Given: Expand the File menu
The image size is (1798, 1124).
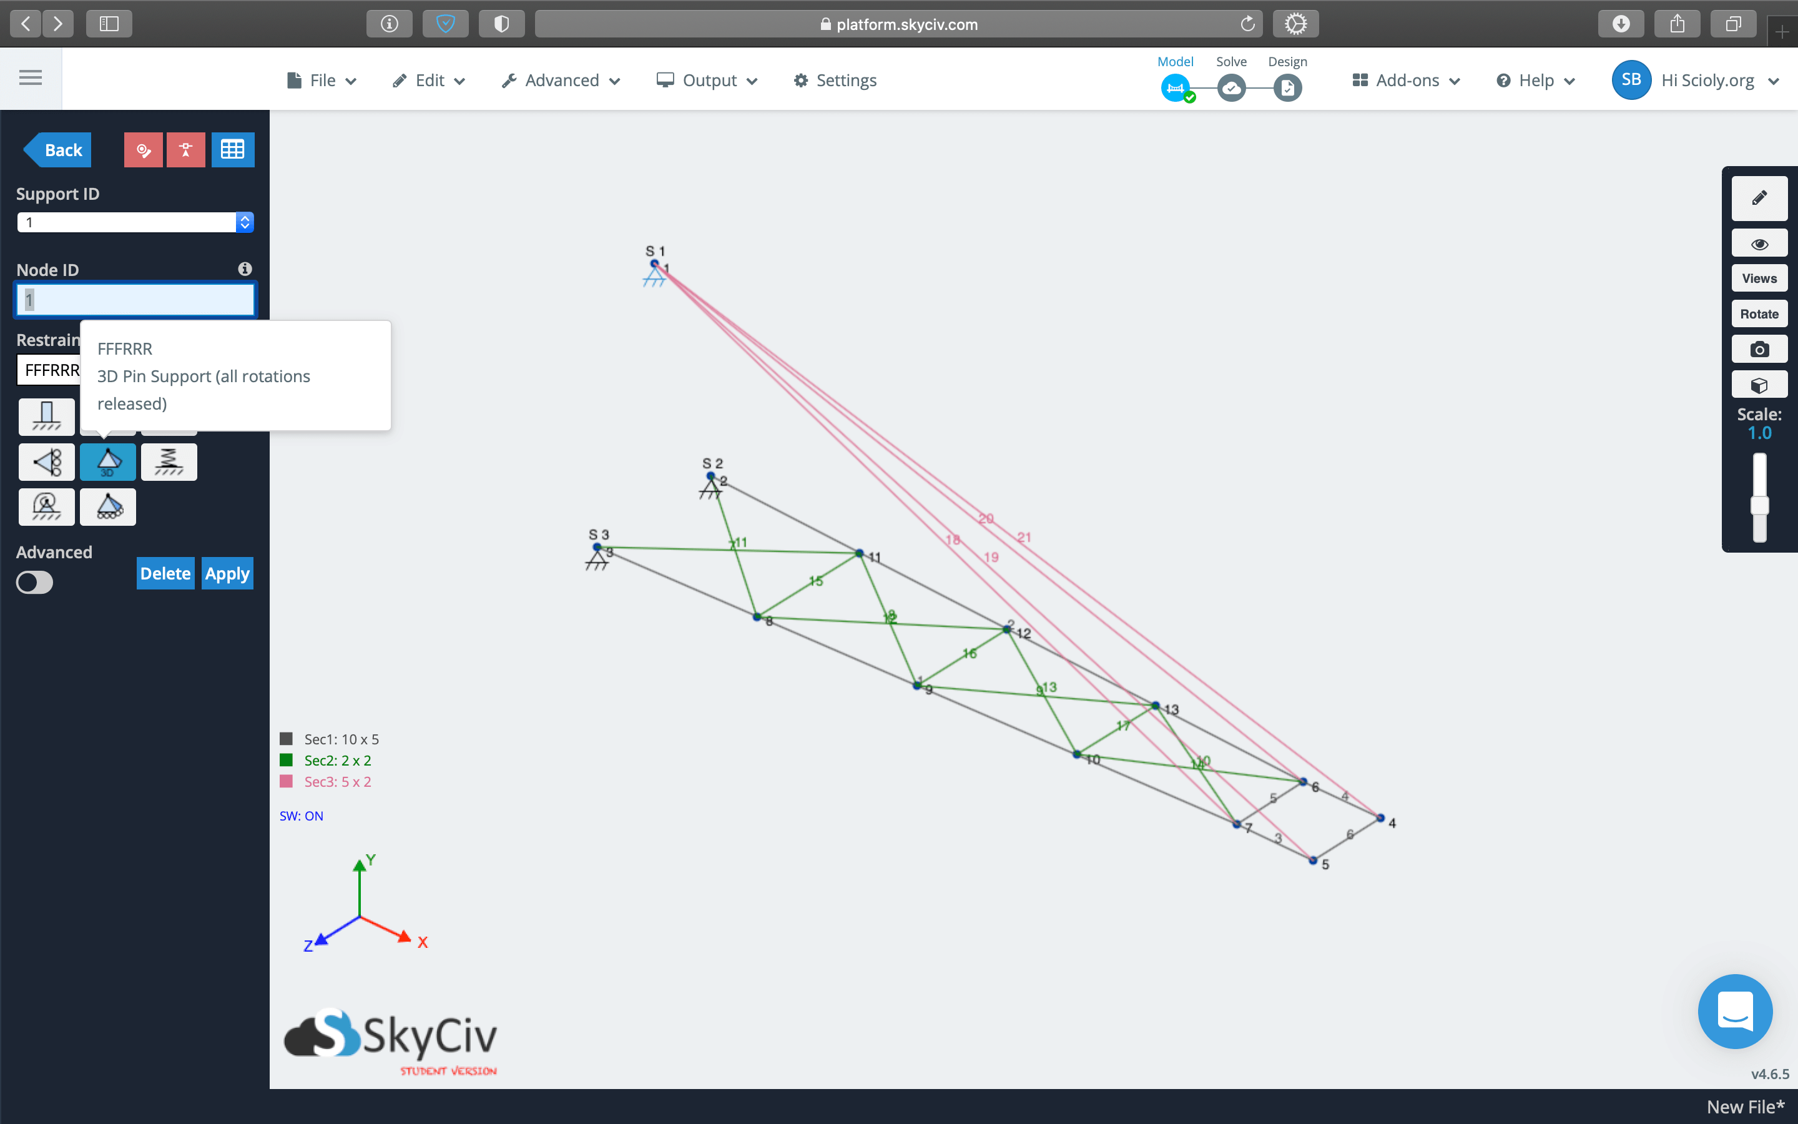Looking at the screenshot, I should [322, 81].
